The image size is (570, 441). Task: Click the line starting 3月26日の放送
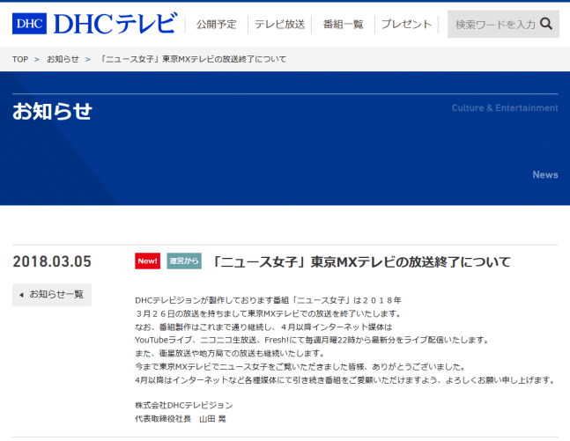269,313
